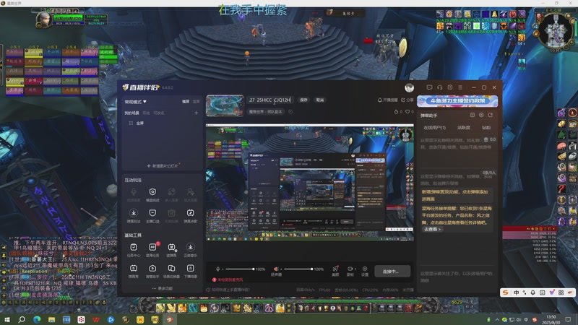Viewport: 578px width, 325px height.
Task: Click the heart likes counter icon
Action: pos(407,112)
